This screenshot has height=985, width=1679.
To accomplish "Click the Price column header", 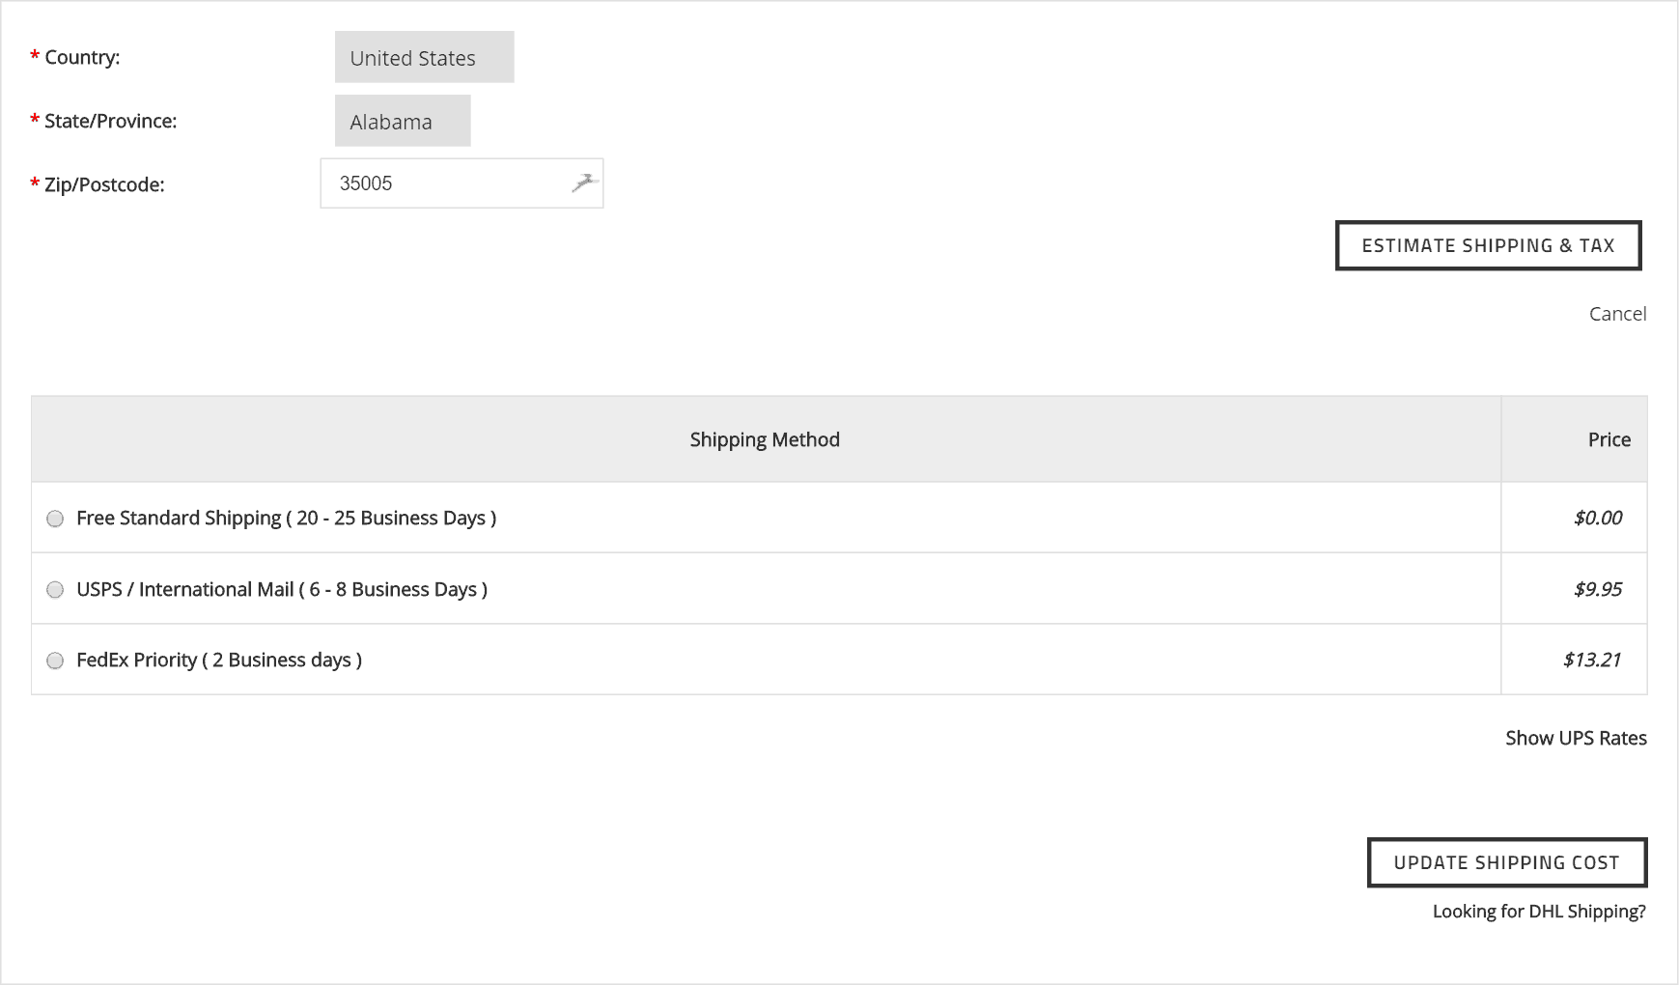I will point(1608,438).
